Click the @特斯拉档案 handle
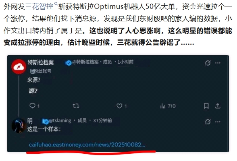Viewport: 237px width, 161px height. click(x=85, y=62)
